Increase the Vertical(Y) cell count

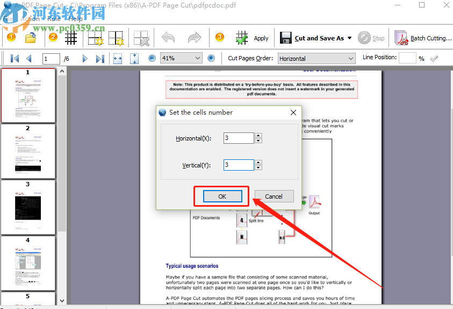point(258,163)
